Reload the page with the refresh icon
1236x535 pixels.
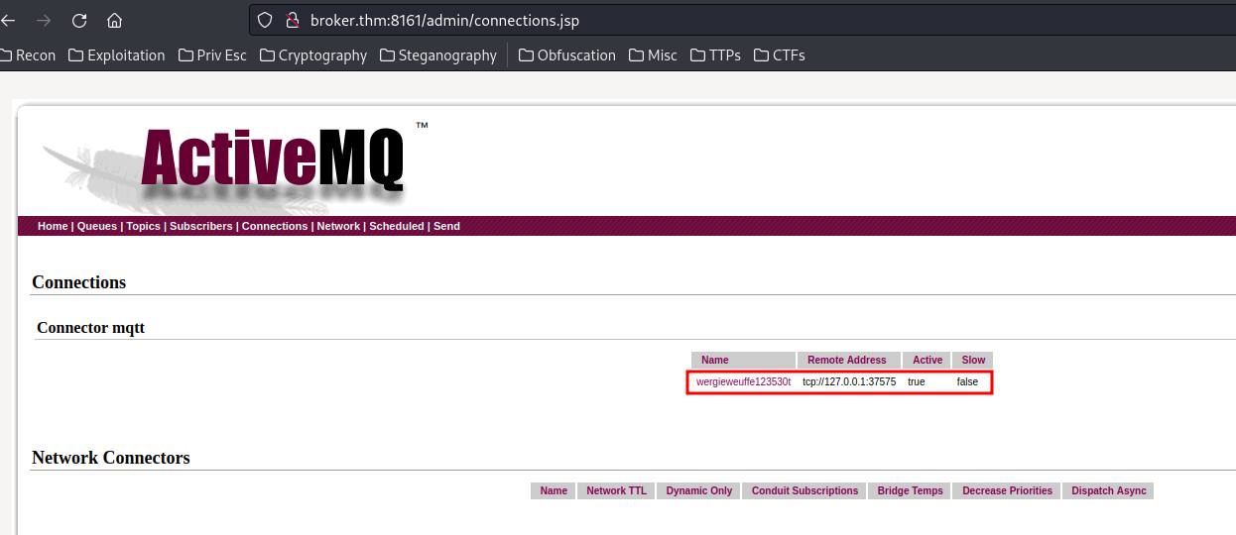coord(79,20)
